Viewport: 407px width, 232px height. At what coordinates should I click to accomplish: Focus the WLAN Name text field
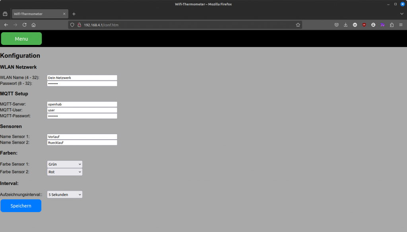pos(82,78)
